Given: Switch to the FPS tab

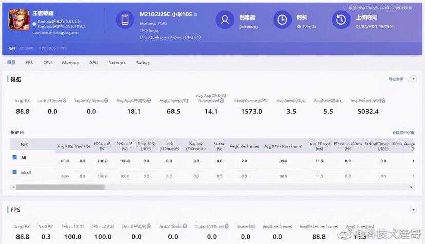Looking at the screenshot, I should [29, 63].
